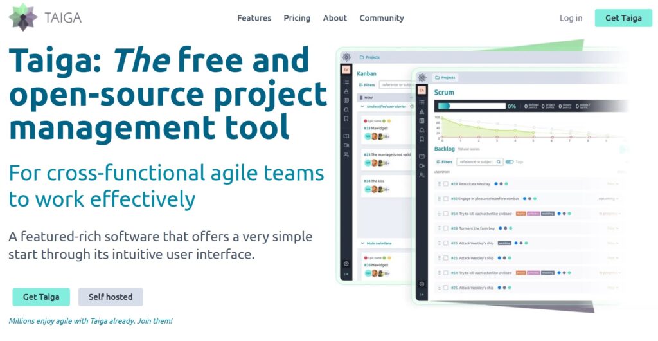This screenshot has width=658, height=341.
Task: Open the upcoming status dropdown for story #32
Action: click(x=609, y=199)
